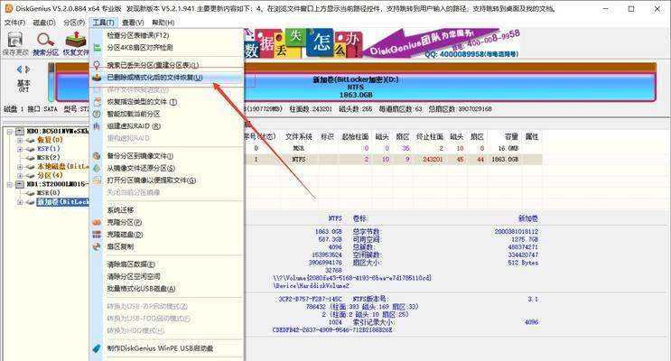The image size is (671, 361).
Task: Click the 属性 column header
Action: point(532,136)
